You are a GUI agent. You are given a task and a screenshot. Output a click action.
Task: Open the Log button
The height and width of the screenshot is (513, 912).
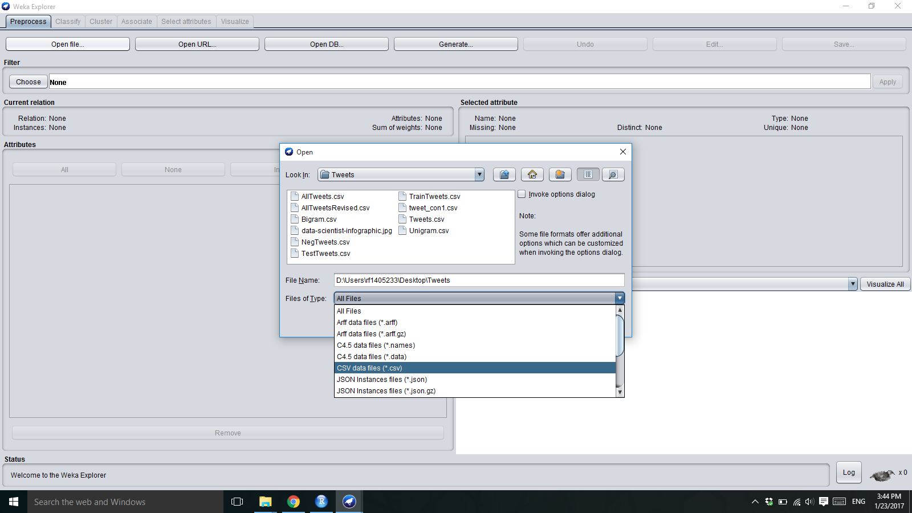[x=849, y=472]
